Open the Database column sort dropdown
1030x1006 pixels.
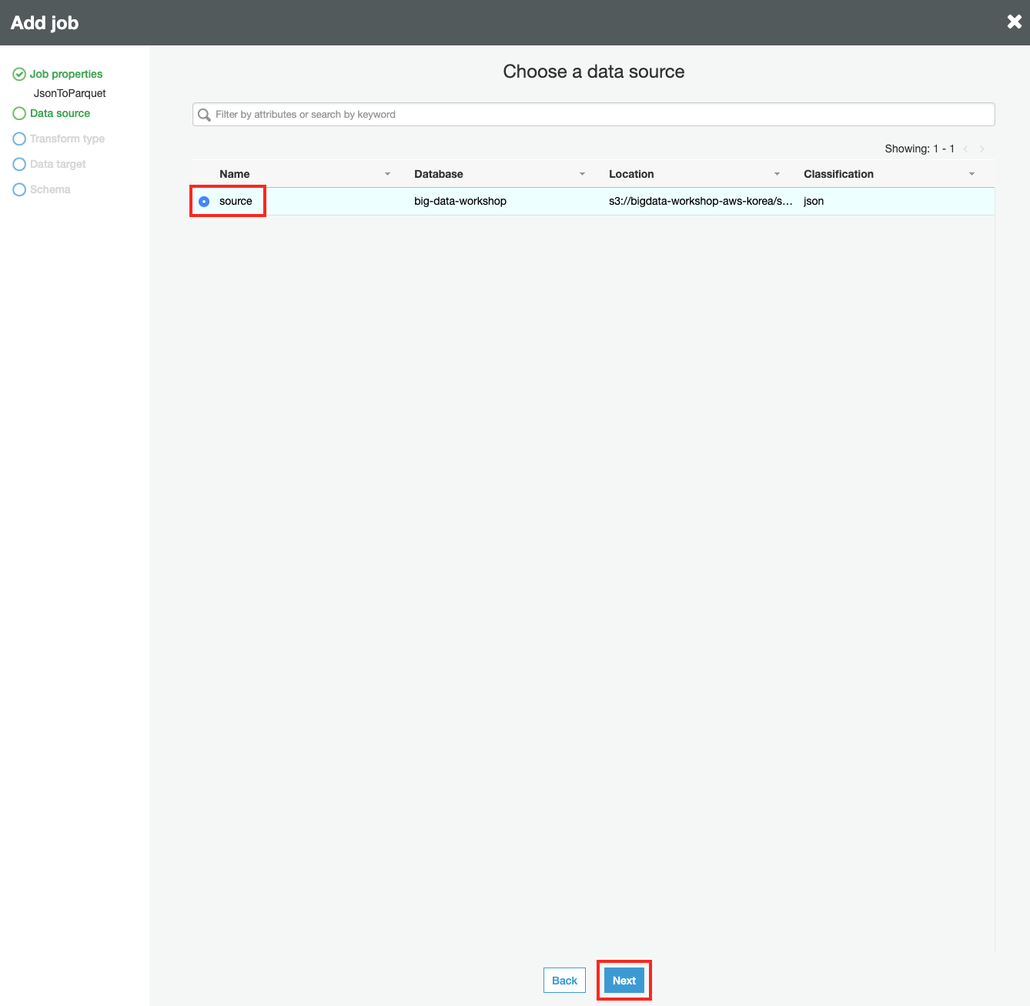(582, 174)
